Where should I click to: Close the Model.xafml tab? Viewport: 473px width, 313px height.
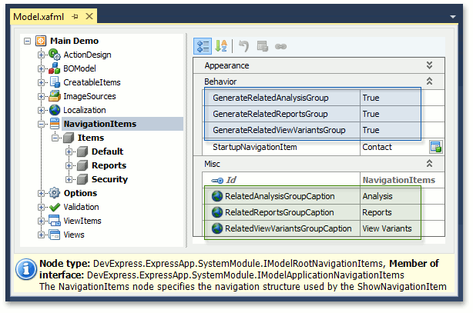[x=89, y=16]
